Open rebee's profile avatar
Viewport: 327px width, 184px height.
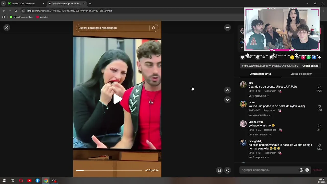243,104
